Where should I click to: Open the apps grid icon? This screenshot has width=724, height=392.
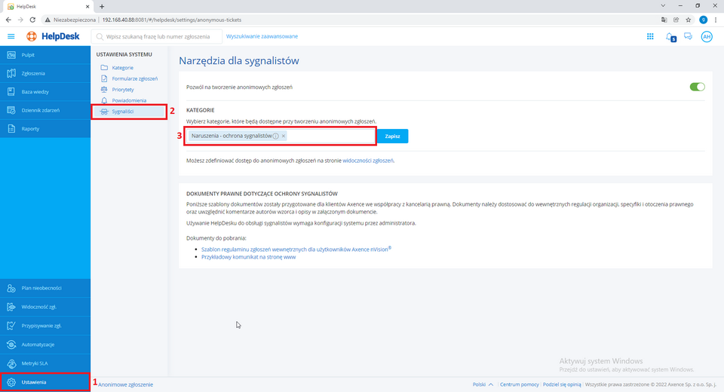coord(650,36)
